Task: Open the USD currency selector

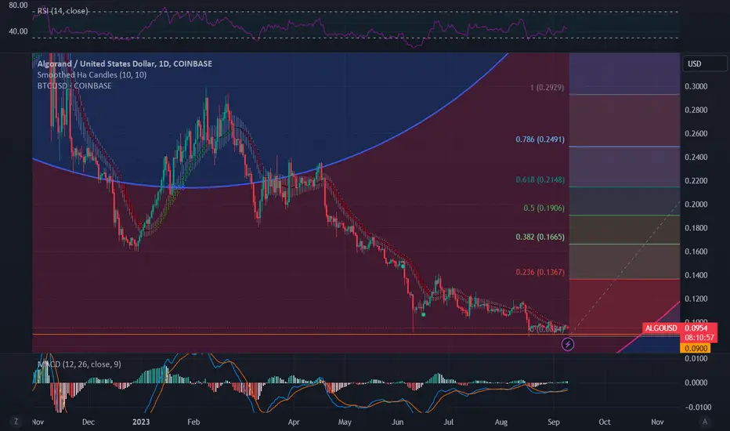Action: (704, 63)
